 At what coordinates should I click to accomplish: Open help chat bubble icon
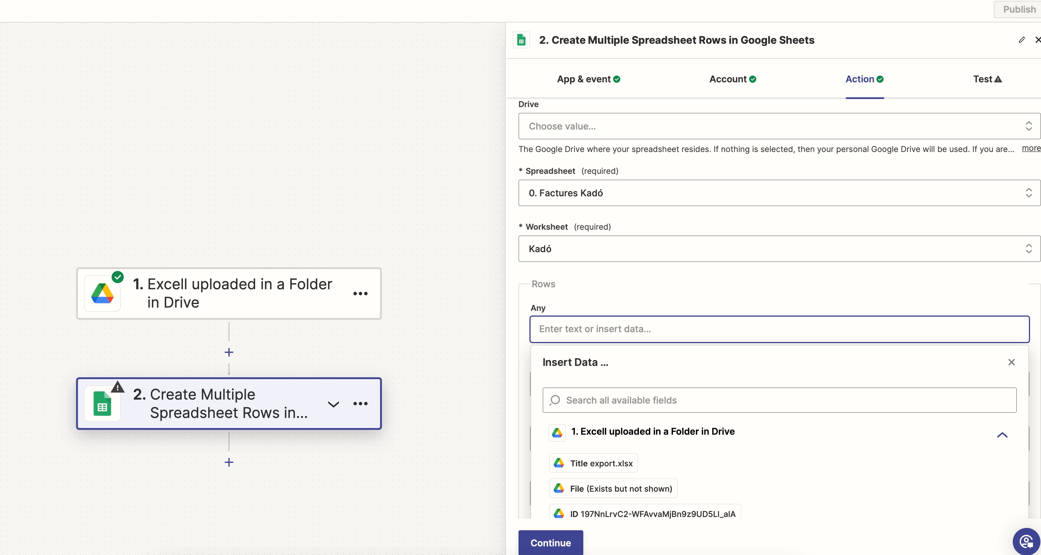(x=1026, y=541)
